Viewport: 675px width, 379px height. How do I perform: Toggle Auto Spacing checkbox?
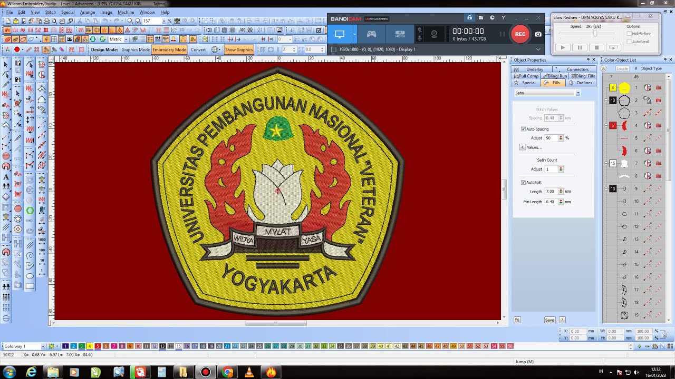(523, 129)
